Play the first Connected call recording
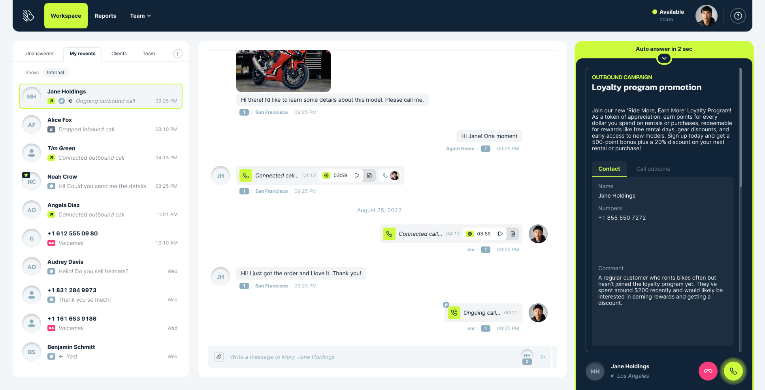 357,175
